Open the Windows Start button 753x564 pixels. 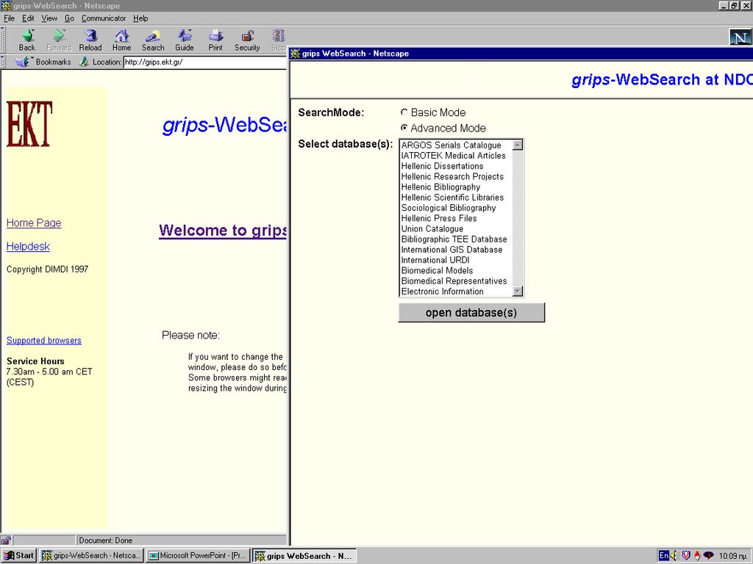(x=19, y=556)
